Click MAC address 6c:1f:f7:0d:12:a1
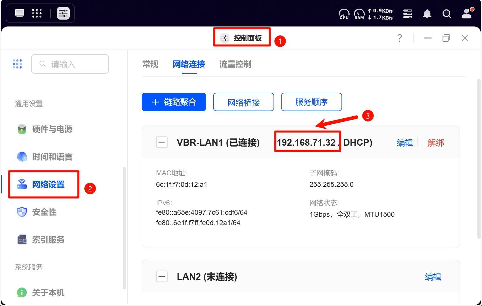 click(x=182, y=185)
